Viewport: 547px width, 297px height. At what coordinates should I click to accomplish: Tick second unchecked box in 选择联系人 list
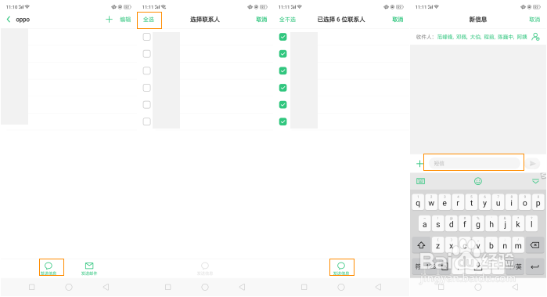[147, 54]
